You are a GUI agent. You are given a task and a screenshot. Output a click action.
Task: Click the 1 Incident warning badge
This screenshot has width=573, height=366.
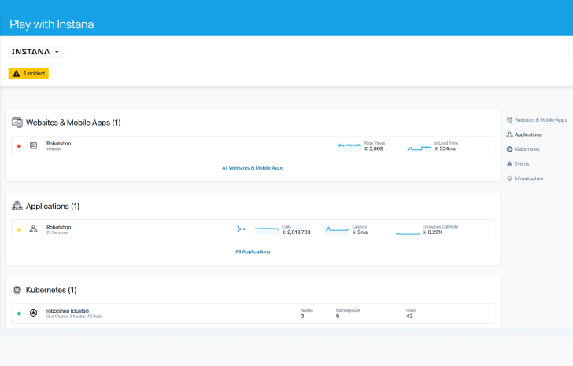(28, 73)
